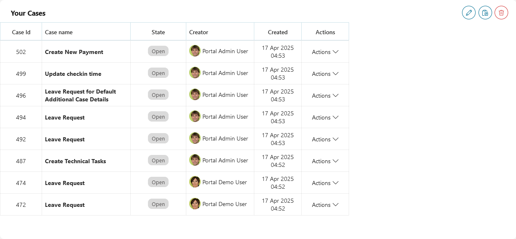Image resolution: width=516 pixels, height=239 pixels.
Task: Click the creator avatar for case 487
Action: click(195, 160)
